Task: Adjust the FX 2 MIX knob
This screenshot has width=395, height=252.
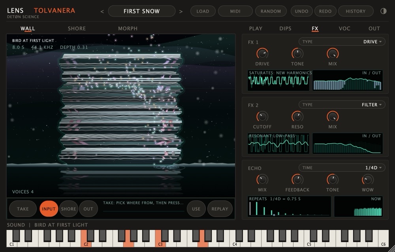Action: pyautogui.click(x=333, y=117)
